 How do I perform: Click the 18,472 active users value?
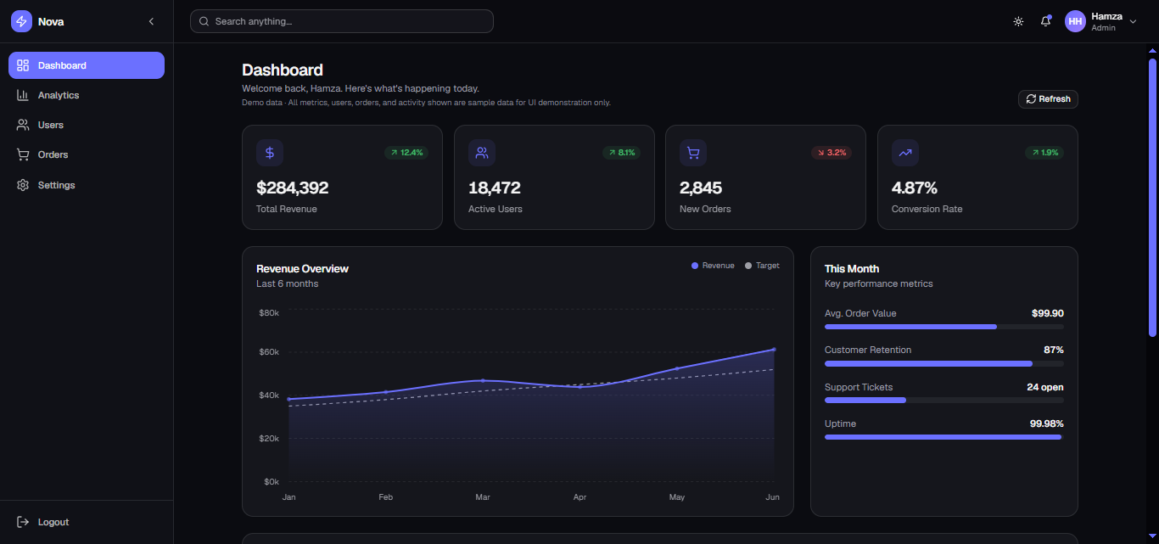(x=495, y=188)
